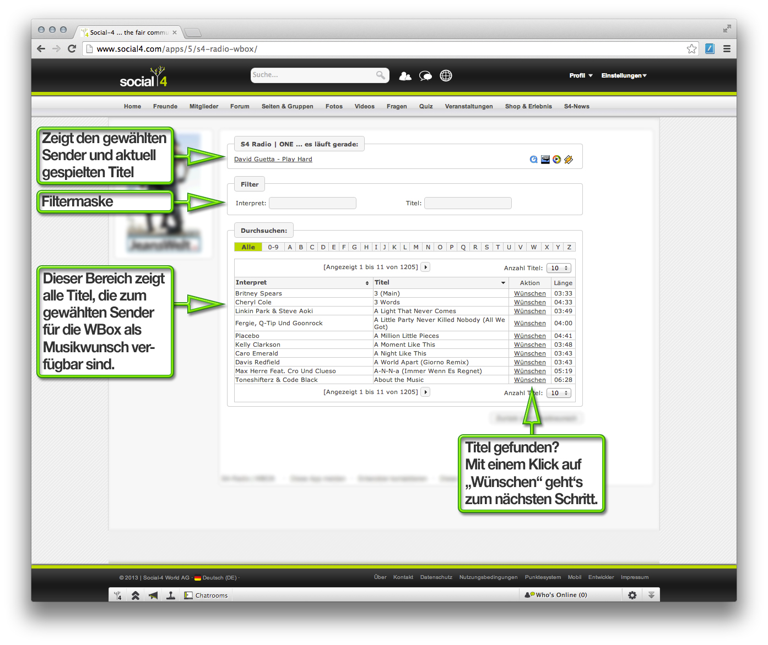Open stream with Winamp icon
The width and height of the screenshot is (768, 645).
click(569, 160)
